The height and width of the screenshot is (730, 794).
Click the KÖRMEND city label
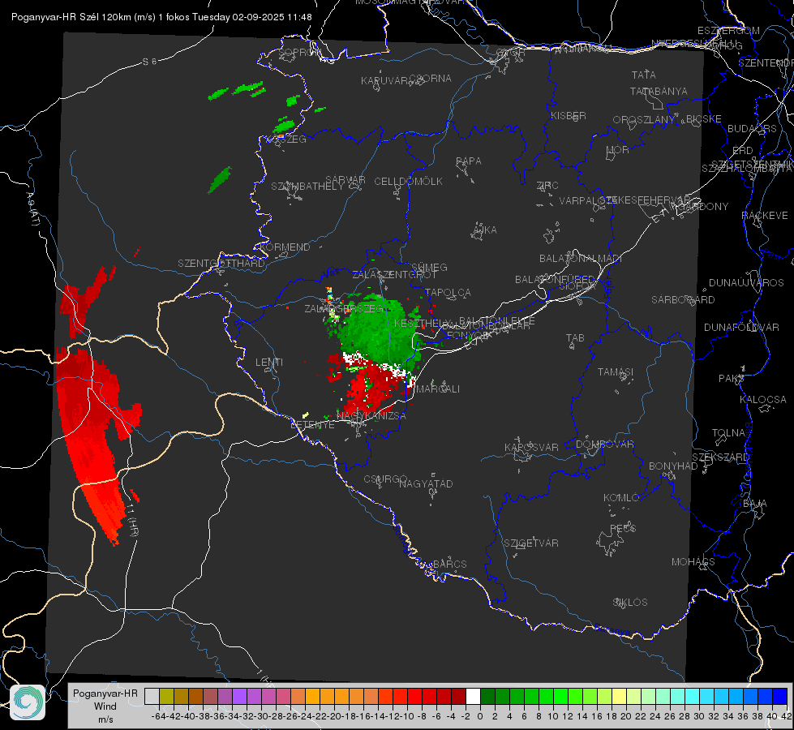[x=285, y=247]
